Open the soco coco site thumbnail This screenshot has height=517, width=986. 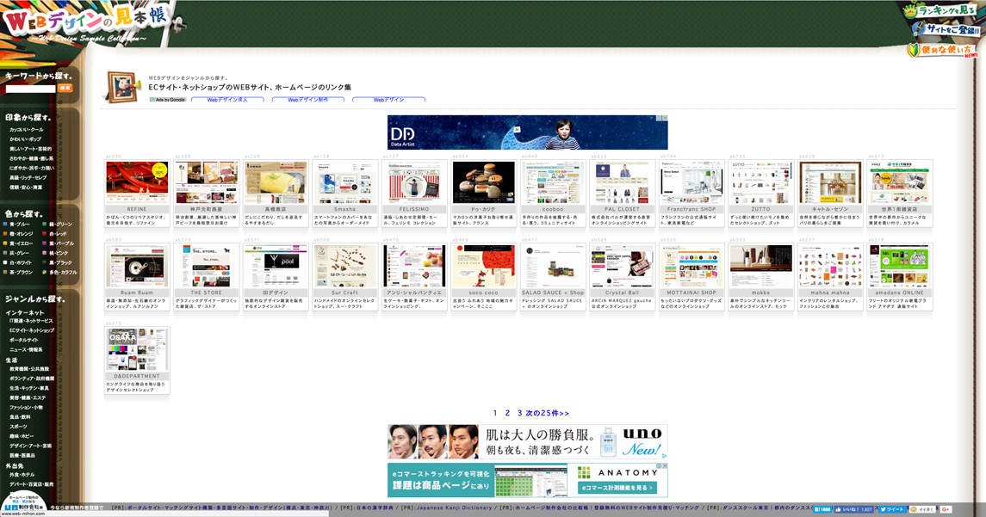click(483, 266)
